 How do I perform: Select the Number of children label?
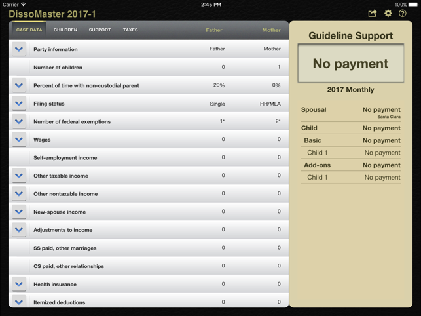(x=58, y=68)
